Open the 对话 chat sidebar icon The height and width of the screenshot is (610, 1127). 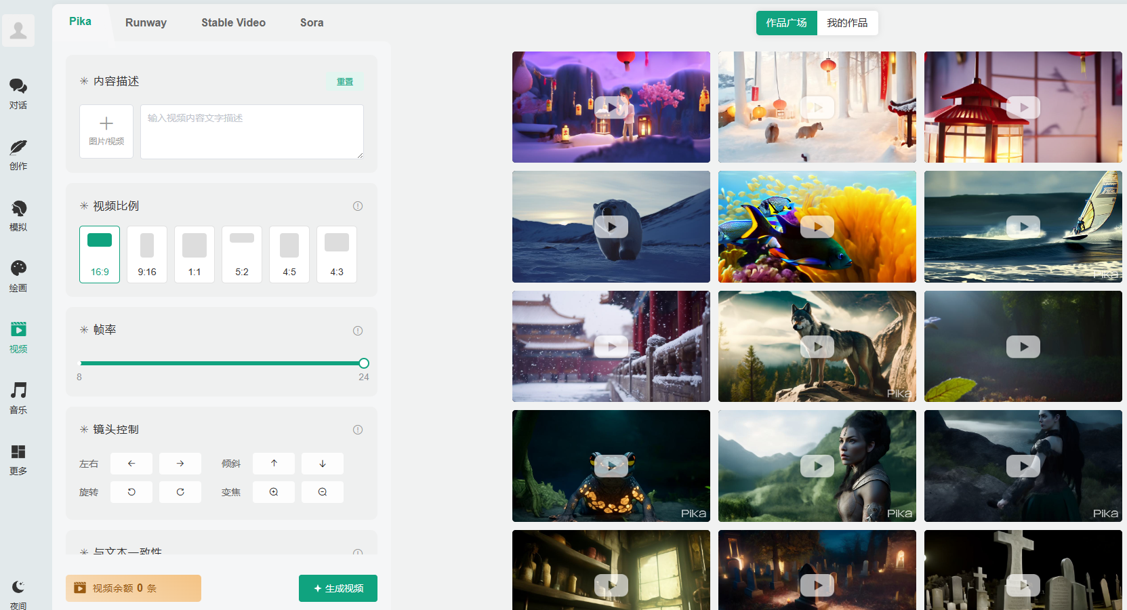click(x=18, y=87)
